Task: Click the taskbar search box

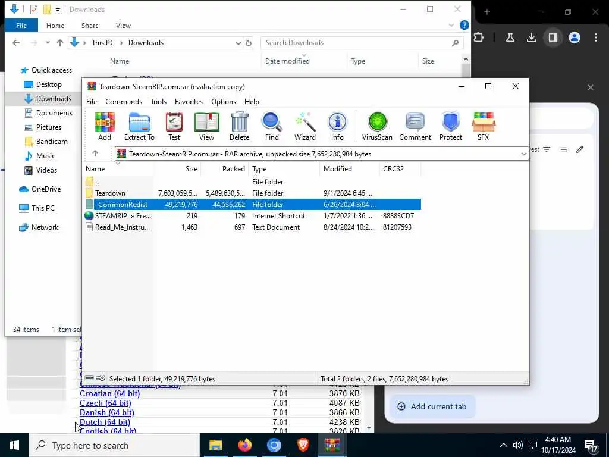Action: pos(114,445)
